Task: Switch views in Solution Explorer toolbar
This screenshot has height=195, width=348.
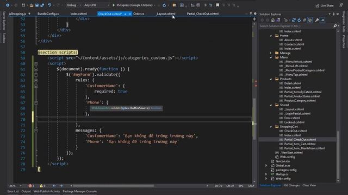Action: click(x=278, y=20)
